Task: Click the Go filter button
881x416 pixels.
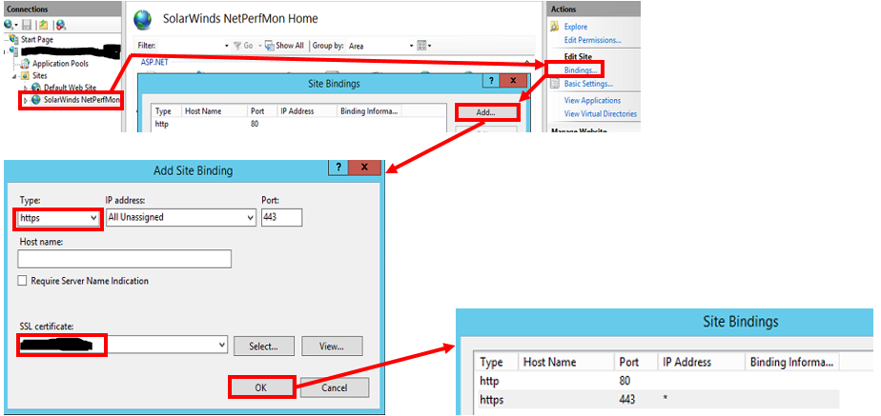Action: click(243, 46)
